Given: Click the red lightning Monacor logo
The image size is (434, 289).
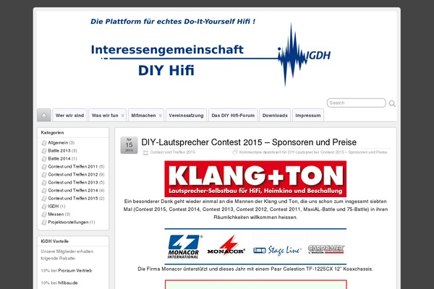Looking at the screenshot, I should (x=226, y=246).
